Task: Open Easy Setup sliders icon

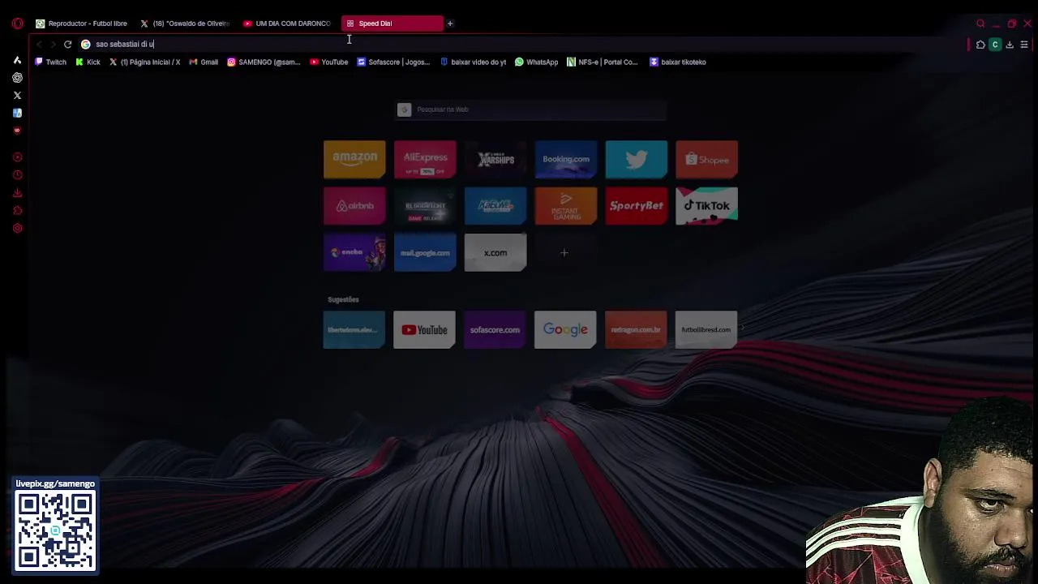Action: coord(1024,45)
